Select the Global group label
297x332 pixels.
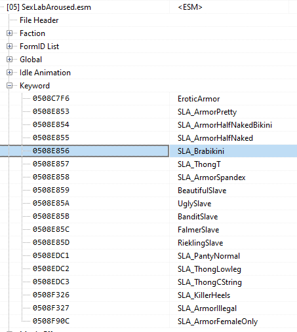pos(31,60)
